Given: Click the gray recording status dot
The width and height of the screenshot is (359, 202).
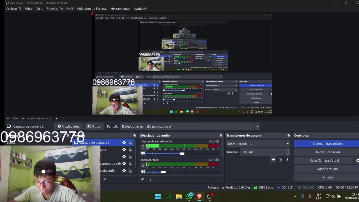Looking at the screenshot, I should (299, 187).
